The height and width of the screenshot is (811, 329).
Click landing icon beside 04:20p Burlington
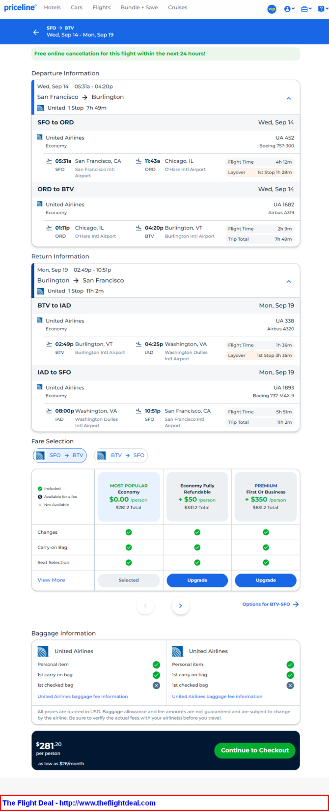[138, 228]
